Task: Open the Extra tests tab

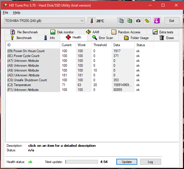Action: click(163, 32)
